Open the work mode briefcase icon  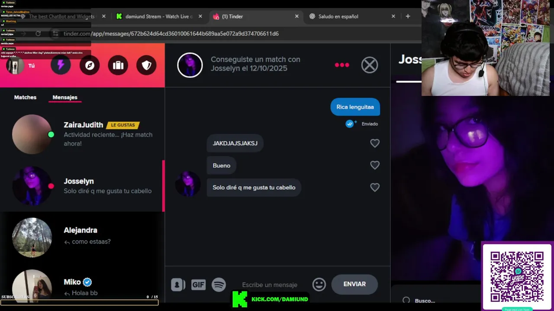[118, 65]
